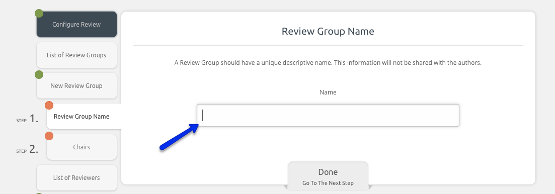Click the Review Group Name panel heading

click(328, 31)
